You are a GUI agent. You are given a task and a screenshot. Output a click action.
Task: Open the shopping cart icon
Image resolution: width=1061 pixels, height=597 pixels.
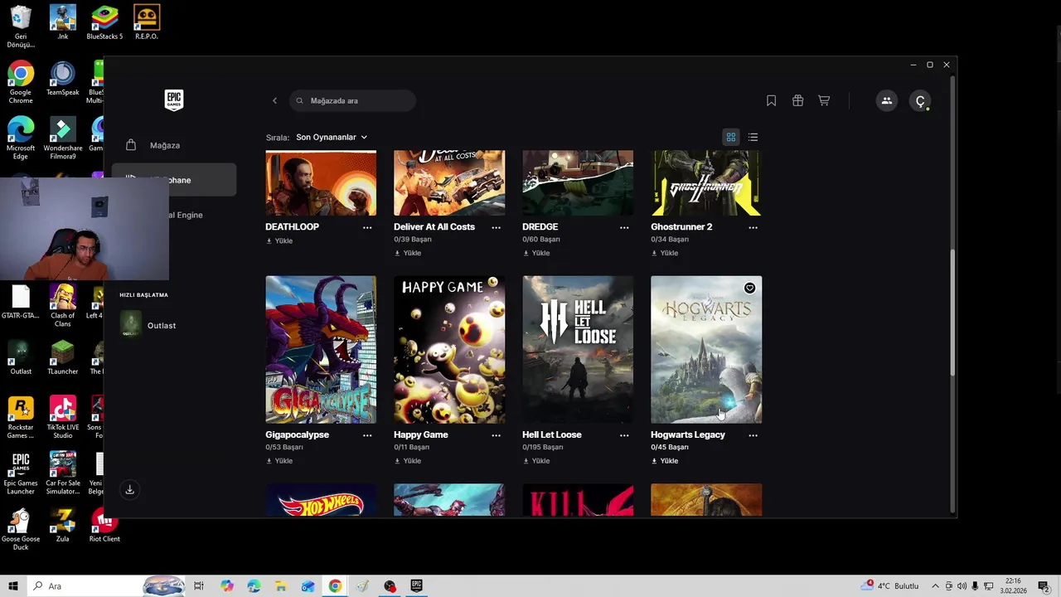(824, 100)
